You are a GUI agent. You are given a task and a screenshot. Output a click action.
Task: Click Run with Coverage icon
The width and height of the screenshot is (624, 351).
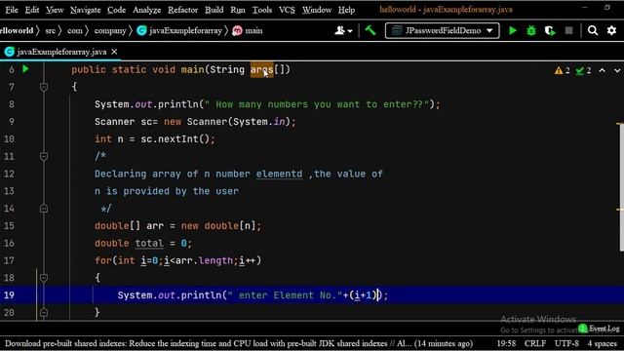click(x=550, y=30)
